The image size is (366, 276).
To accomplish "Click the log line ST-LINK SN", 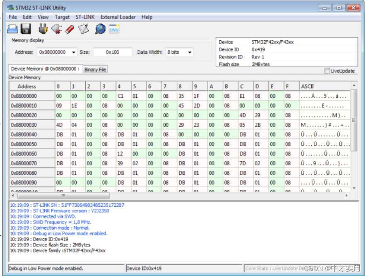I will (x=67, y=205).
